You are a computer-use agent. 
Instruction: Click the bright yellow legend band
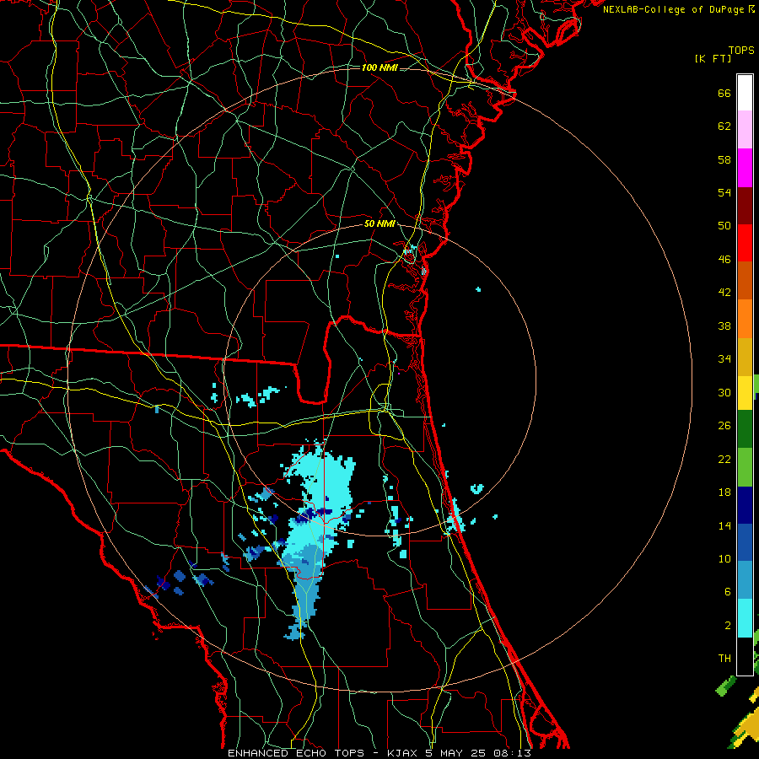(x=745, y=392)
